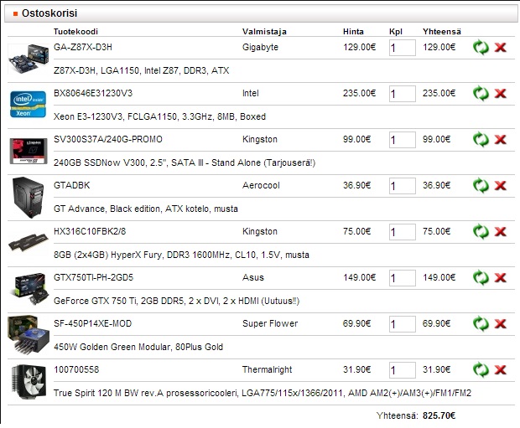Image resolution: width=520 pixels, height=428 pixels.
Task: Open the Super Flower power supply thumbnail
Action: [x=29, y=334]
